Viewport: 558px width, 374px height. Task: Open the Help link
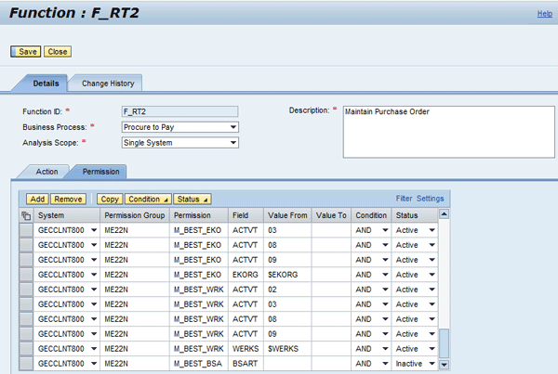(544, 14)
